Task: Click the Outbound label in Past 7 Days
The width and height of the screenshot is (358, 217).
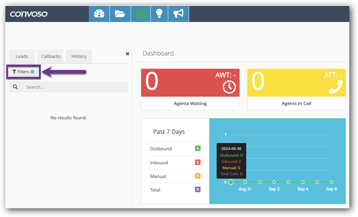Action: (x=161, y=149)
